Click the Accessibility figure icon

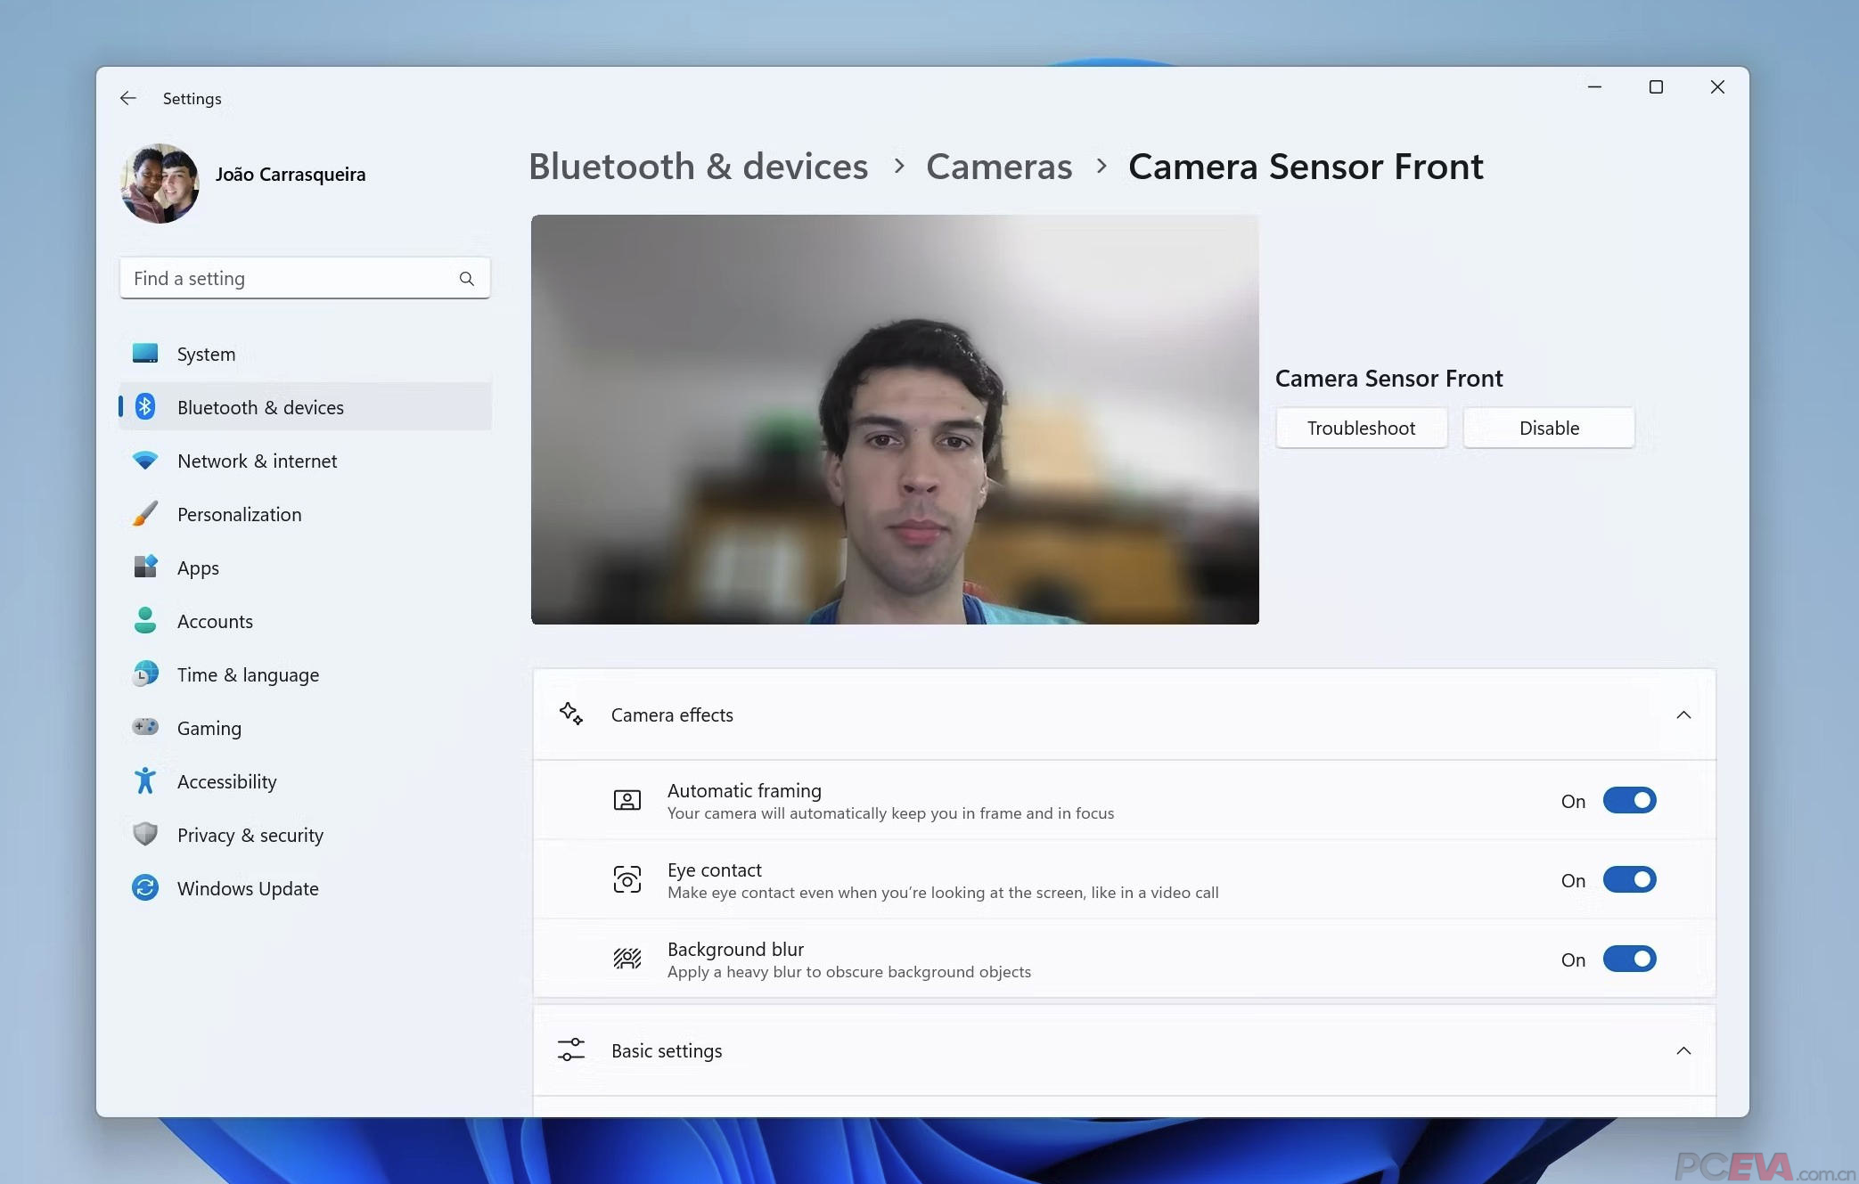click(x=145, y=780)
